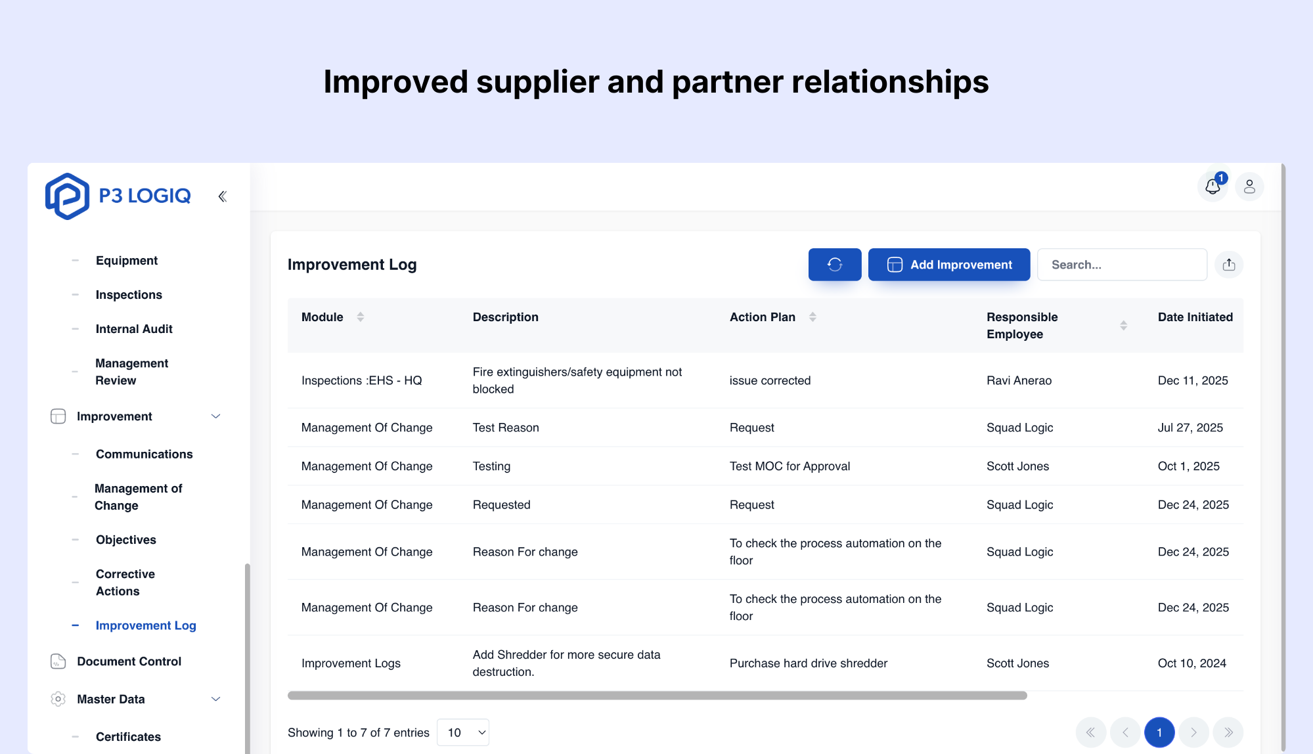
Task: Click 'Purchase hard drive shredder' cell
Action: pos(809,663)
